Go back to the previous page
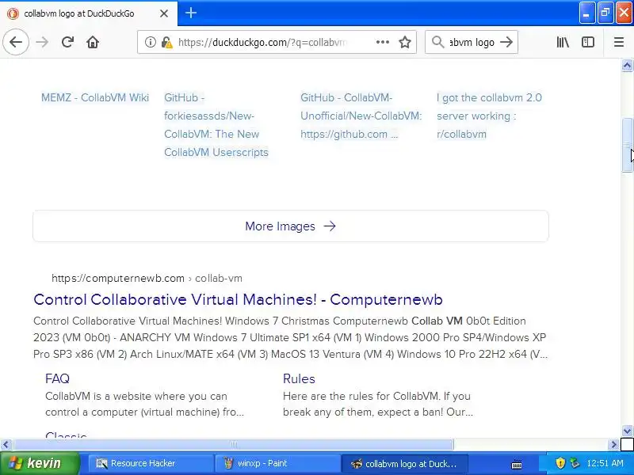Screen dimensions: 634x475 click(16, 42)
